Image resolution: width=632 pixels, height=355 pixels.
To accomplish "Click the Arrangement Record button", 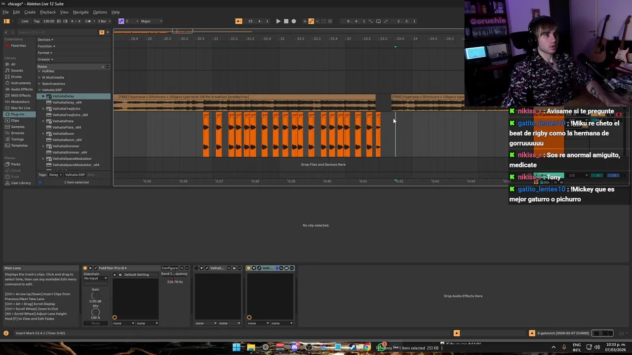I will click(294, 21).
